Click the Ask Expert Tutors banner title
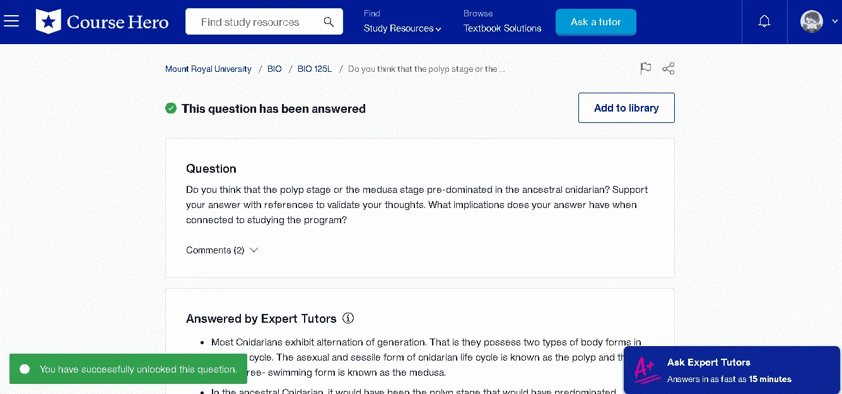 click(709, 362)
